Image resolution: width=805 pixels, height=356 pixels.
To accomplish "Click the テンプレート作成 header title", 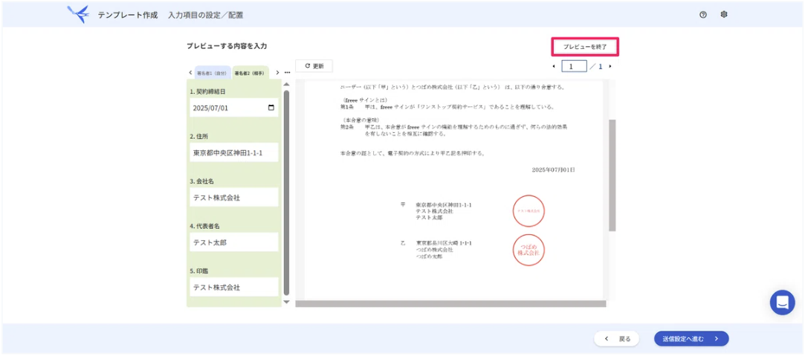I will (128, 15).
